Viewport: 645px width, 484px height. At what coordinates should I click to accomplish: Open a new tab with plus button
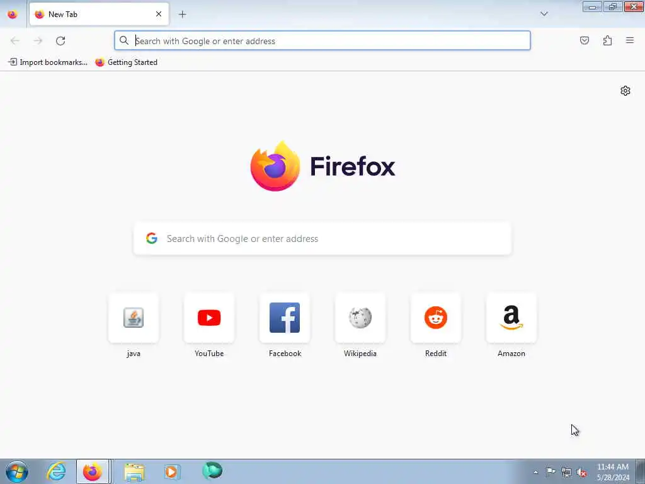pyautogui.click(x=182, y=14)
